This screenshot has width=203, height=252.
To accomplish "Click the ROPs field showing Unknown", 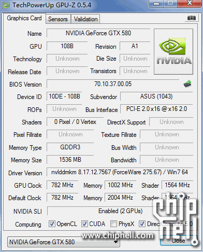I will point(64,109).
